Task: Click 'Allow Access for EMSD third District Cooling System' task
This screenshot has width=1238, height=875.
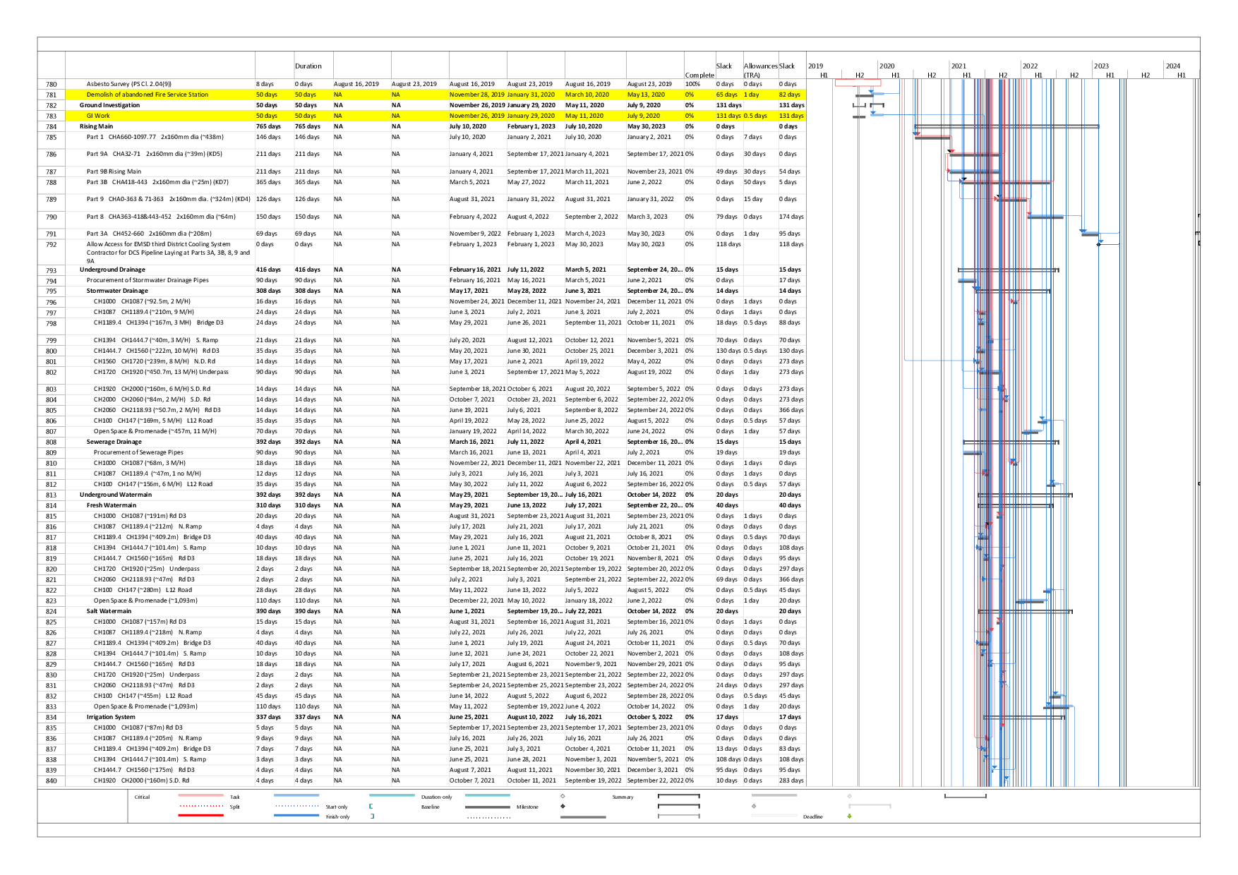Action: (168, 253)
